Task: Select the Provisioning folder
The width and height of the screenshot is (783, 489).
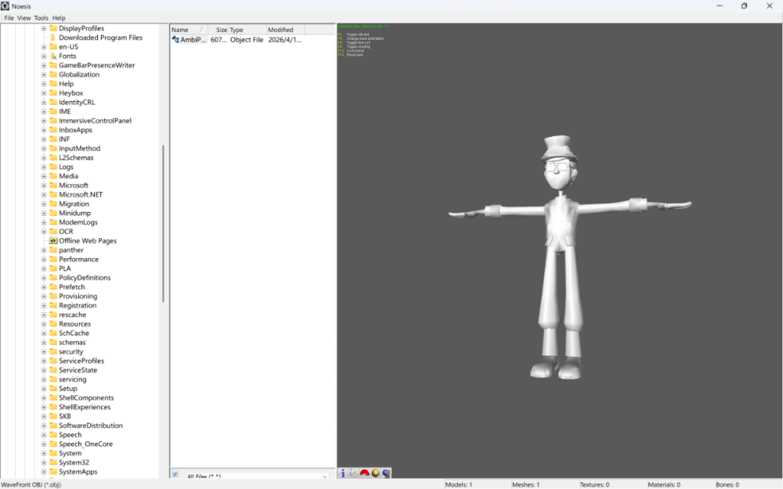Action: coord(78,296)
